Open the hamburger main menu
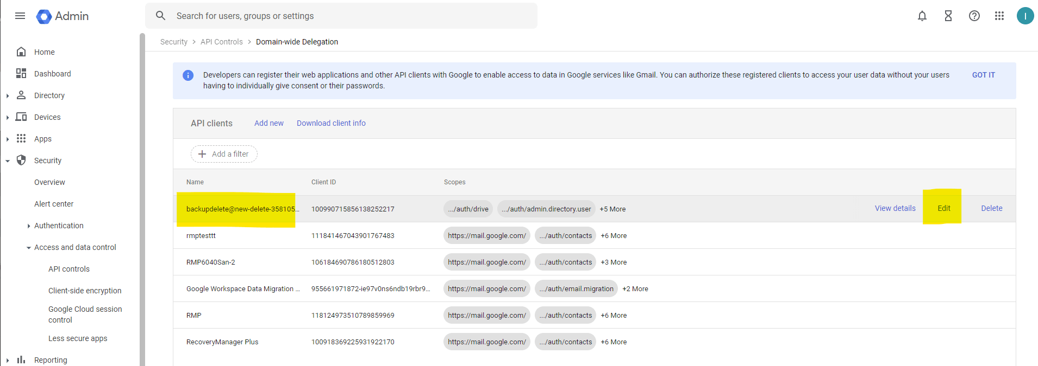The image size is (1038, 366). coord(20,16)
